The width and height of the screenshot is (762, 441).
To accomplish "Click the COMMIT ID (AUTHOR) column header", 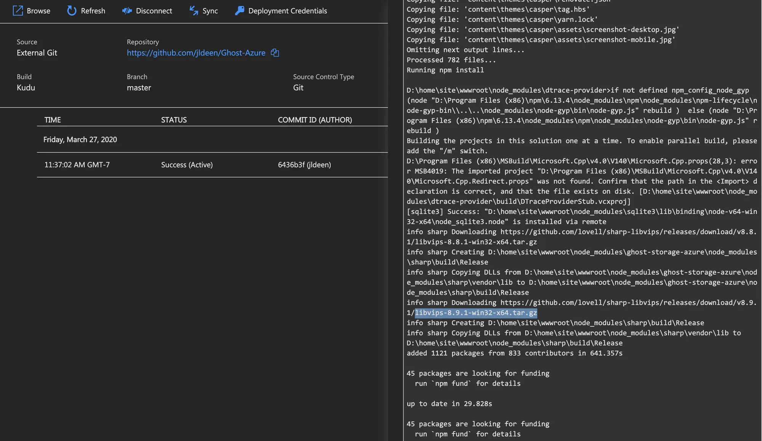I will [315, 120].
